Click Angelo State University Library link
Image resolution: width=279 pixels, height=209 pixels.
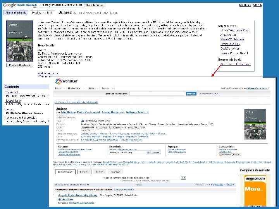[78, 195]
